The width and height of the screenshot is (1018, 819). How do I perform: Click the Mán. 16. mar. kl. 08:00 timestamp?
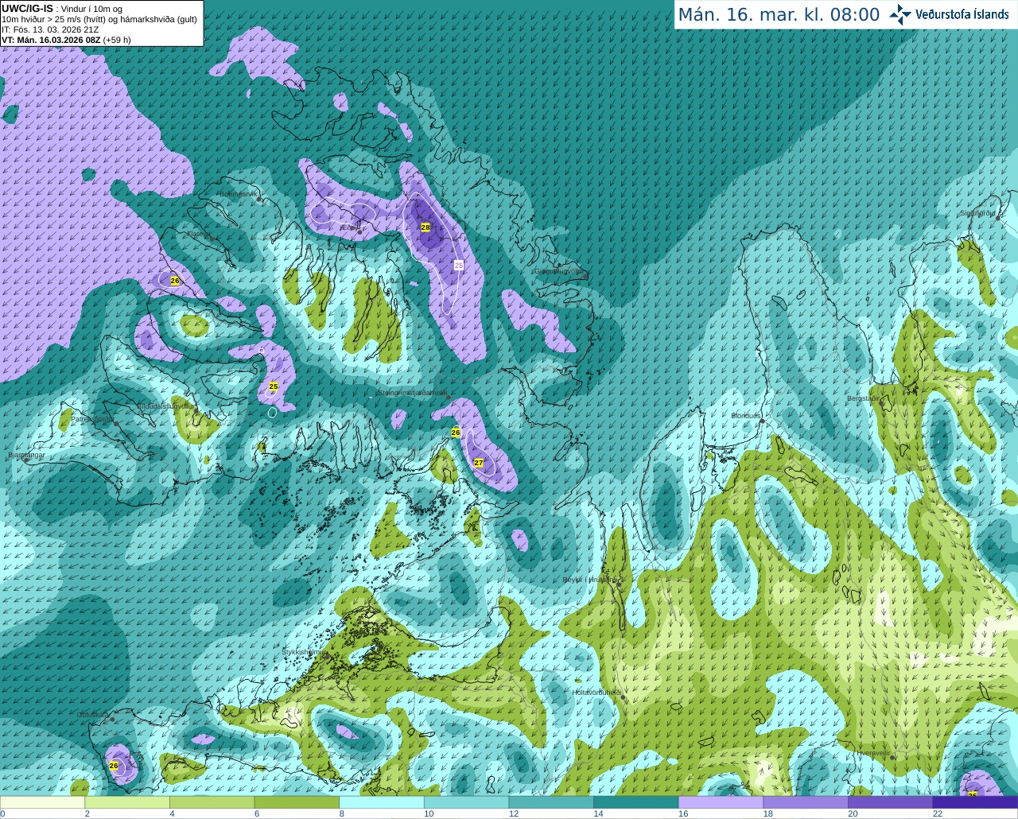[x=779, y=15]
